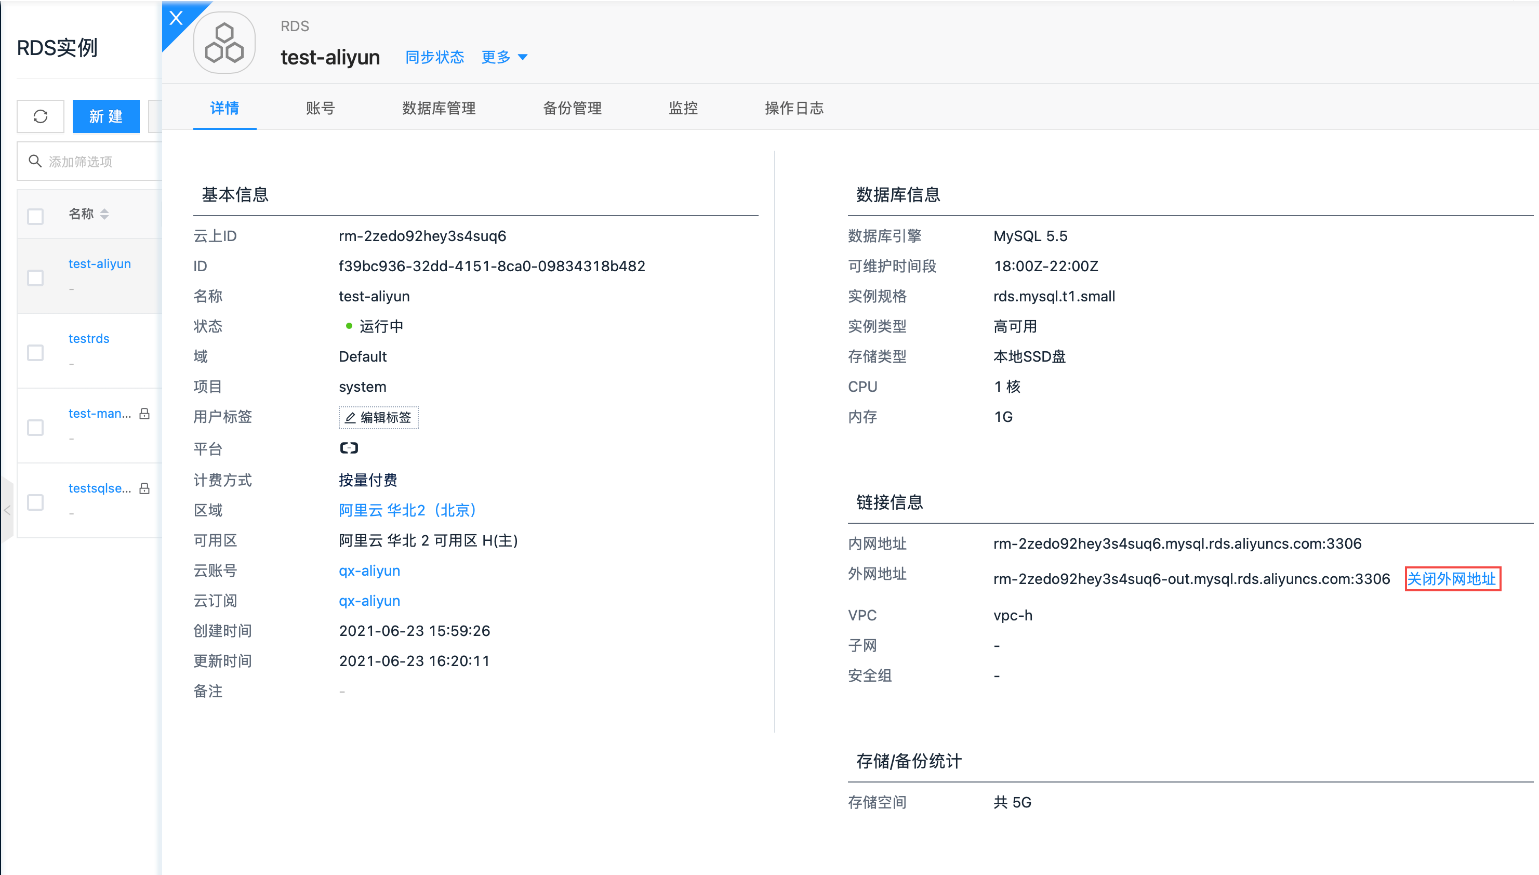Tick the select-all header checkbox
1539x875 pixels.
pyautogui.click(x=35, y=216)
